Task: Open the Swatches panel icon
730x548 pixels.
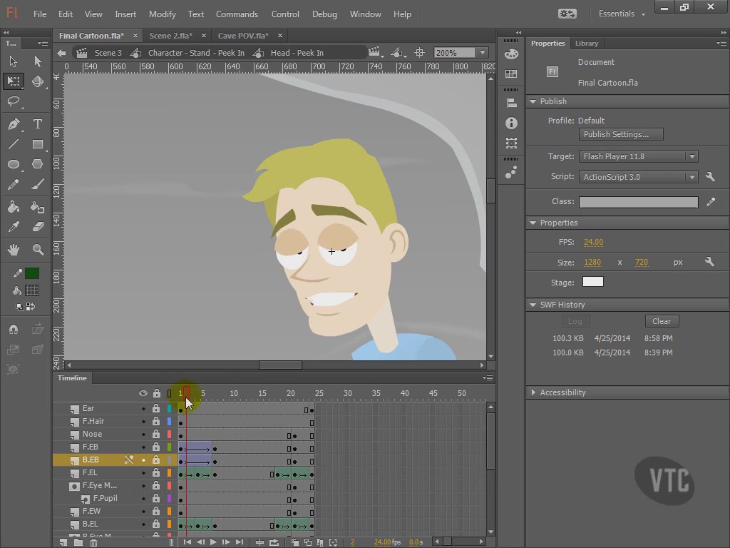Action: (x=511, y=74)
